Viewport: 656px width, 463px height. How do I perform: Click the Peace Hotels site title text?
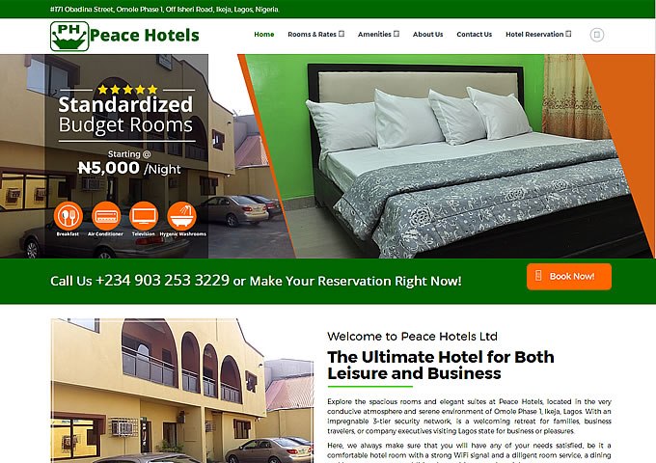(x=145, y=36)
